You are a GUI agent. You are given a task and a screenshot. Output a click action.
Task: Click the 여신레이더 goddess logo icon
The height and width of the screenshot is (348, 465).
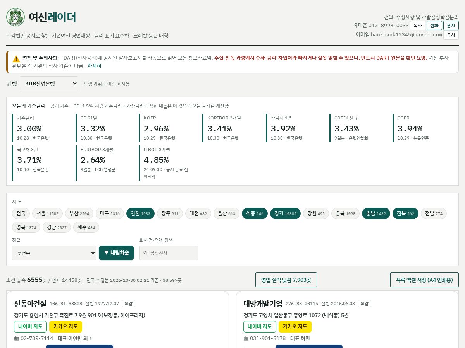(x=15, y=17)
